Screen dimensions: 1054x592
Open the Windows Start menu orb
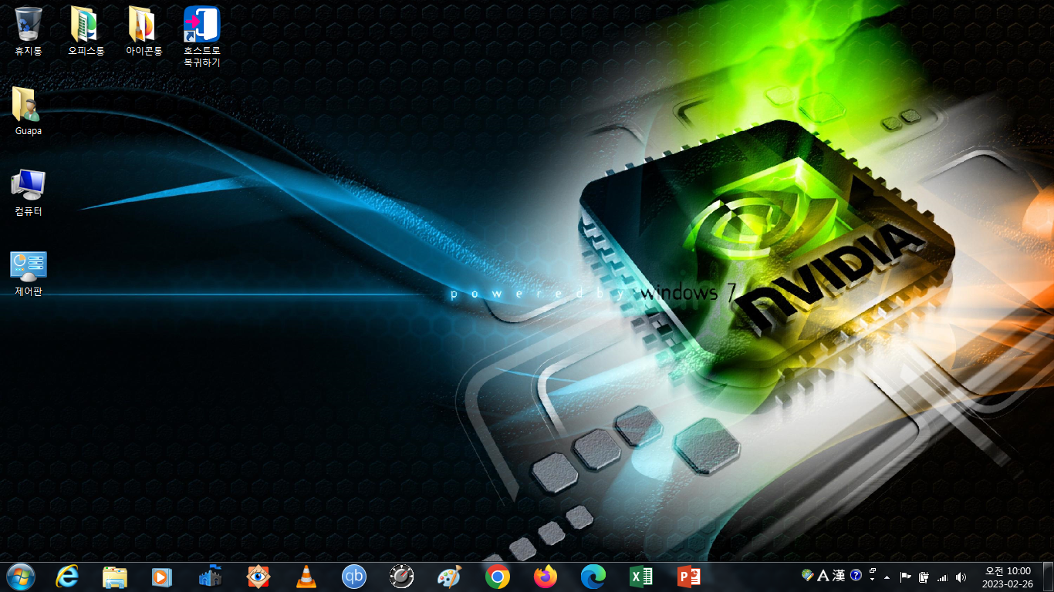(x=20, y=576)
